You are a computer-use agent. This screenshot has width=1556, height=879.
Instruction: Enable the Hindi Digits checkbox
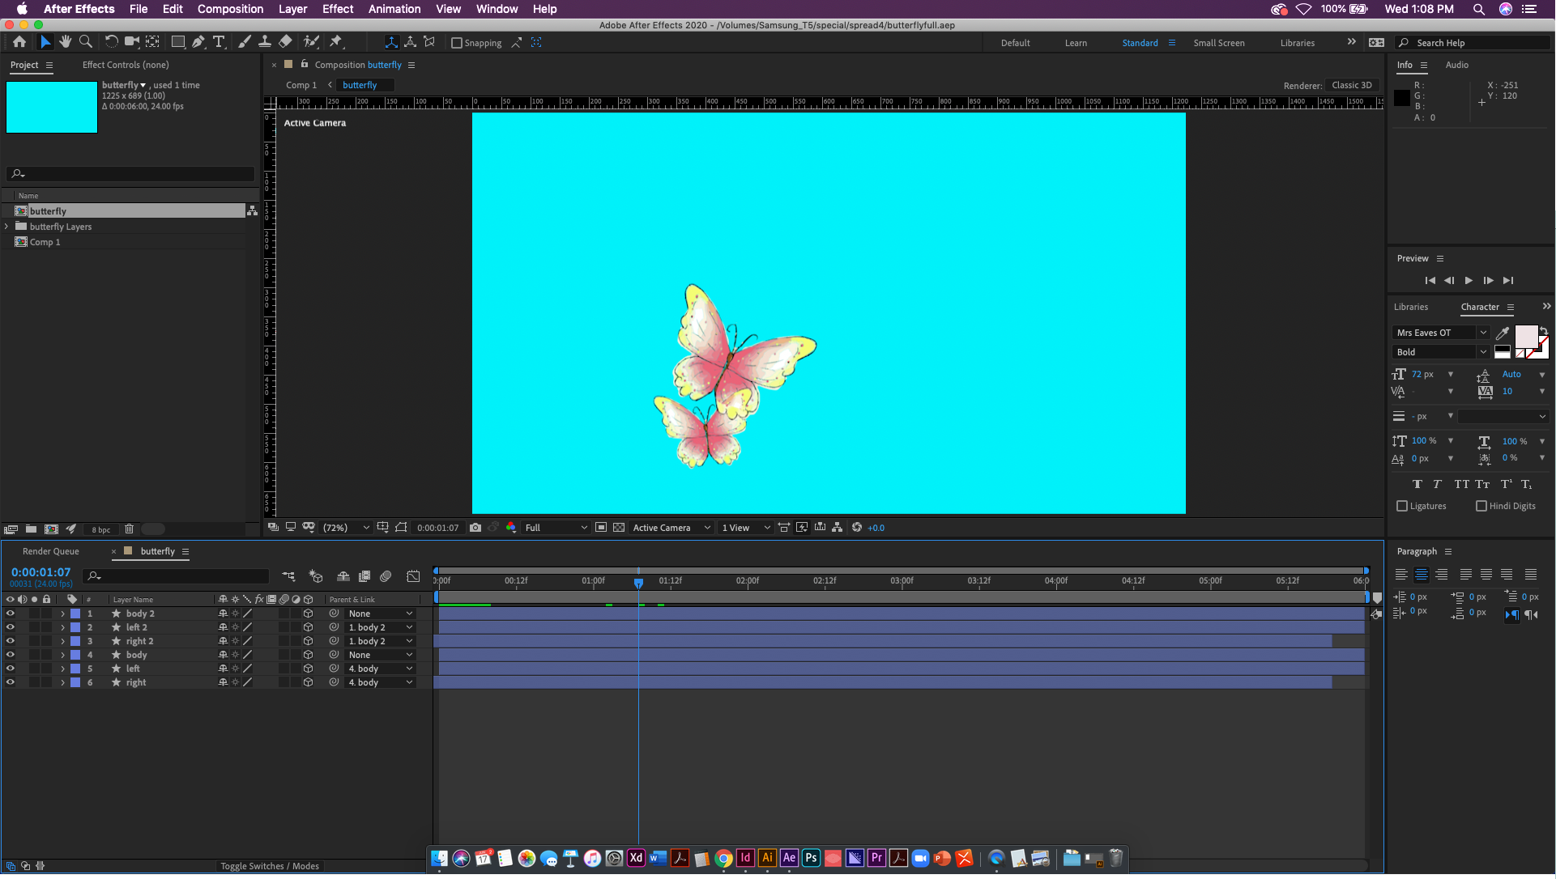(x=1481, y=507)
